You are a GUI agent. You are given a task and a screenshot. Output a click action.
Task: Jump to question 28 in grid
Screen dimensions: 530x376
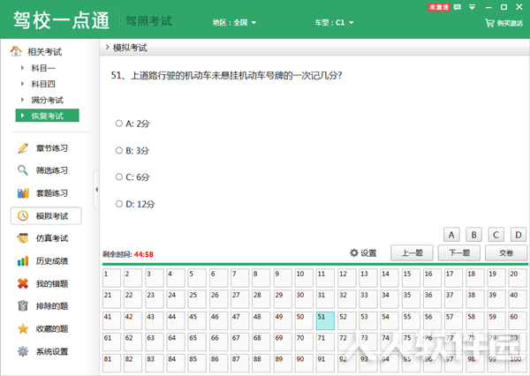261,299
